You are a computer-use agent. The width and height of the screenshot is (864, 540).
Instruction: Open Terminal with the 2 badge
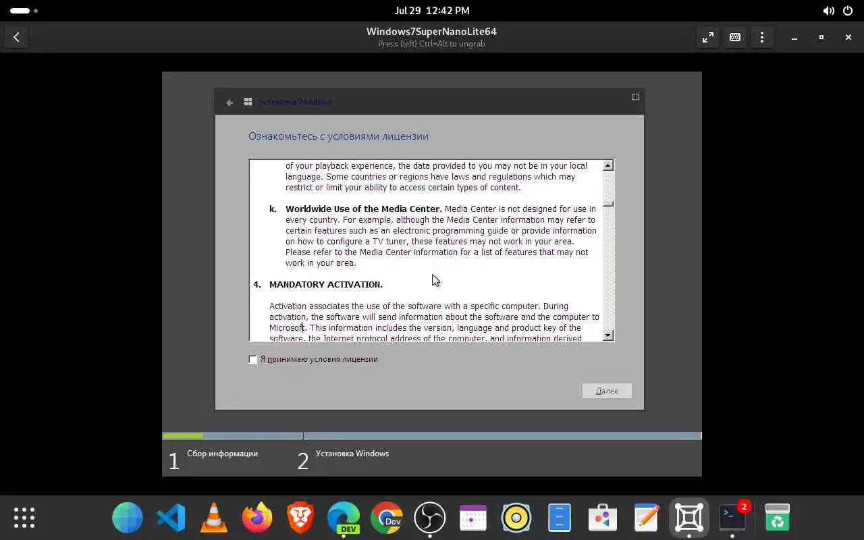click(732, 518)
